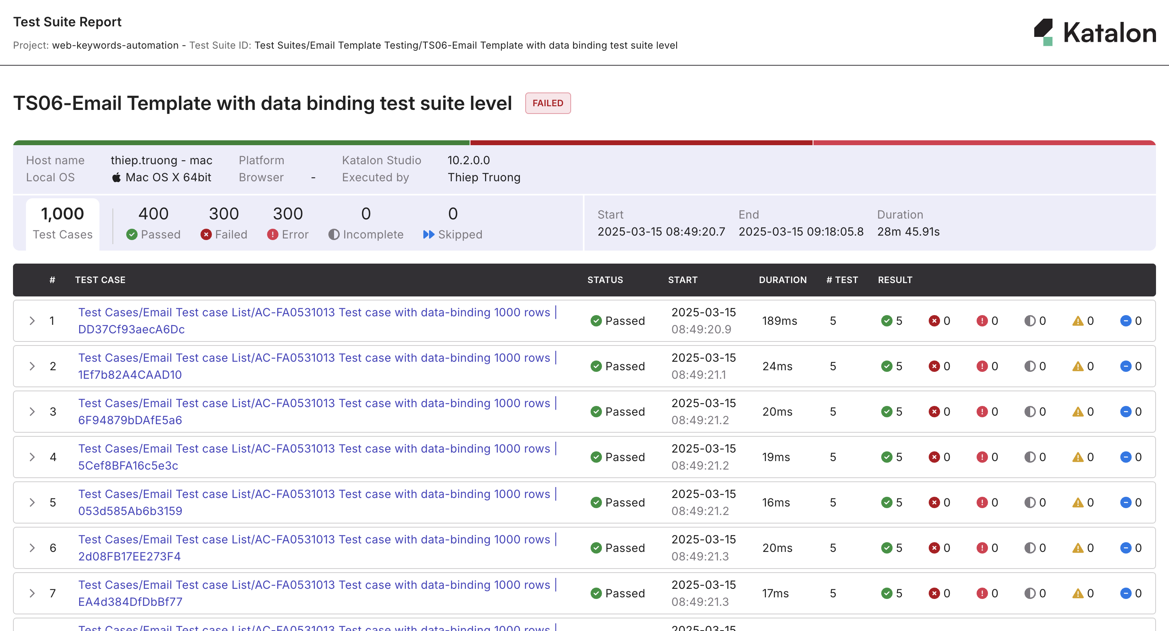Click row 4 Passed status check icon
This screenshot has width=1169, height=631.
596,457
